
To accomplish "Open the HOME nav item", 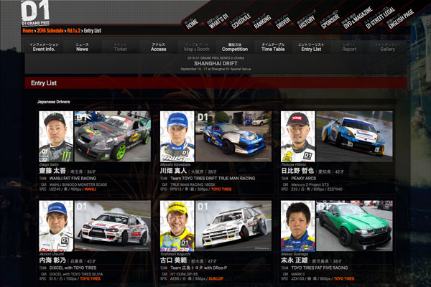I will [191, 22].
